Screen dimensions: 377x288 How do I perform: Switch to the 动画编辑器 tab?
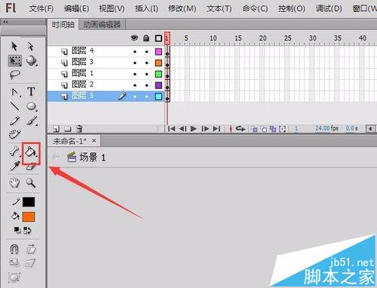click(x=102, y=25)
